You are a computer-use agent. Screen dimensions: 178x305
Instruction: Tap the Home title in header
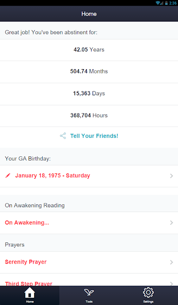(89, 14)
